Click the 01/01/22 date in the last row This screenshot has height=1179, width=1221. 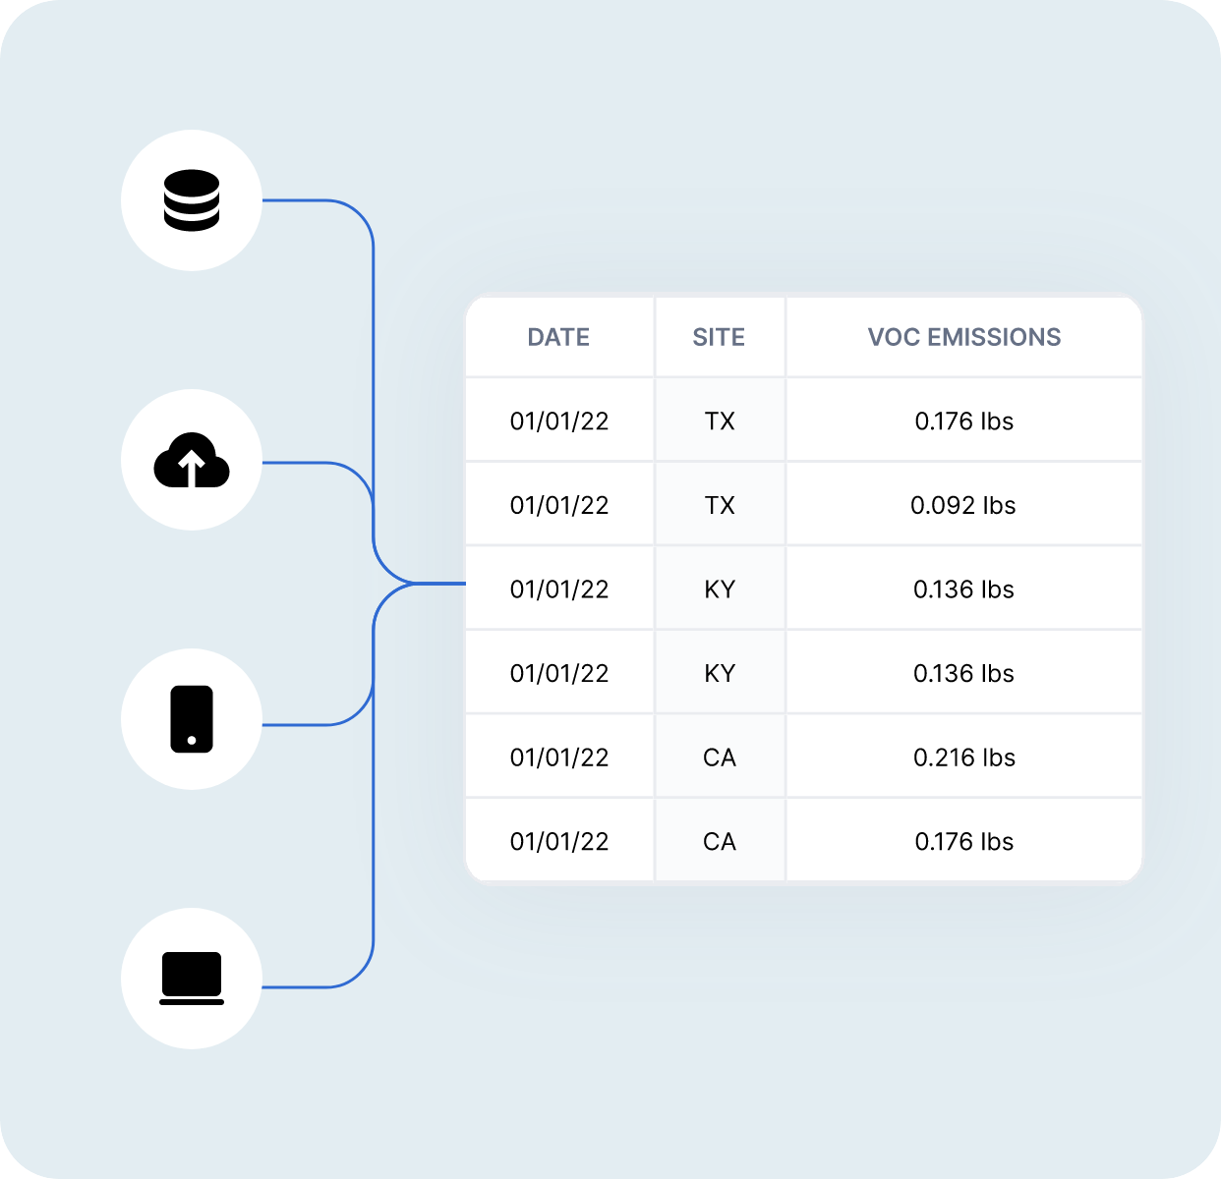pos(558,841)
